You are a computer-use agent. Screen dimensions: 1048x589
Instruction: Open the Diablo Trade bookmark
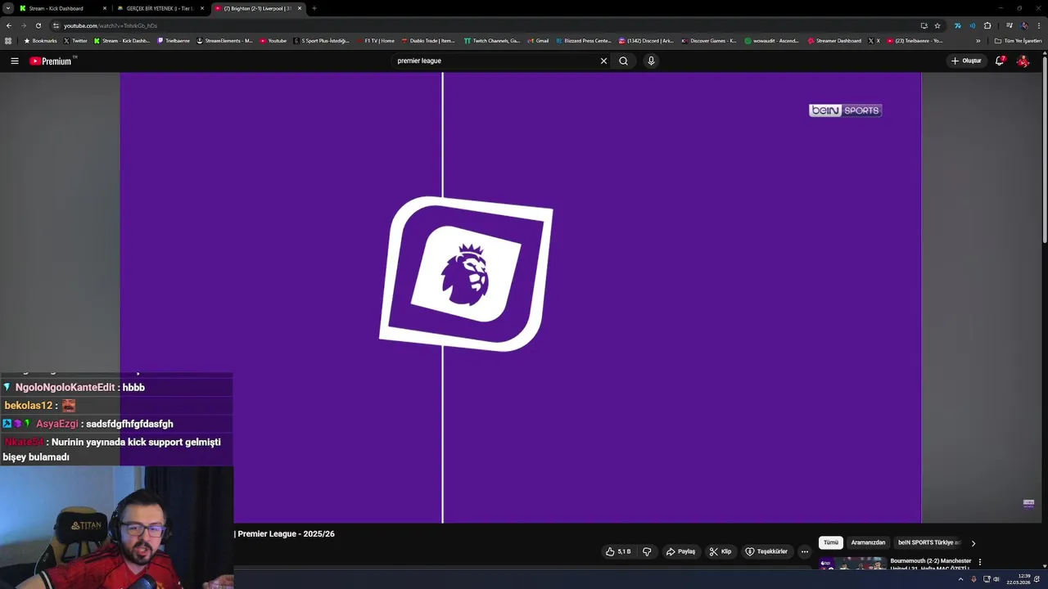pyautogui.click(x=428, y=41)
